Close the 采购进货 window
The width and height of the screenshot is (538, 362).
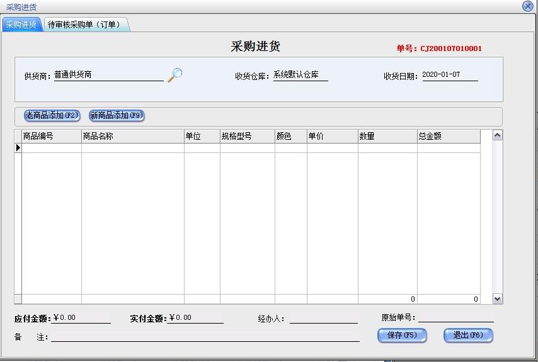[528, 6]
